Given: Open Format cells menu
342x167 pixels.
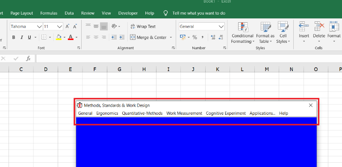Looking at the screenshot, I should click(334, 32).
